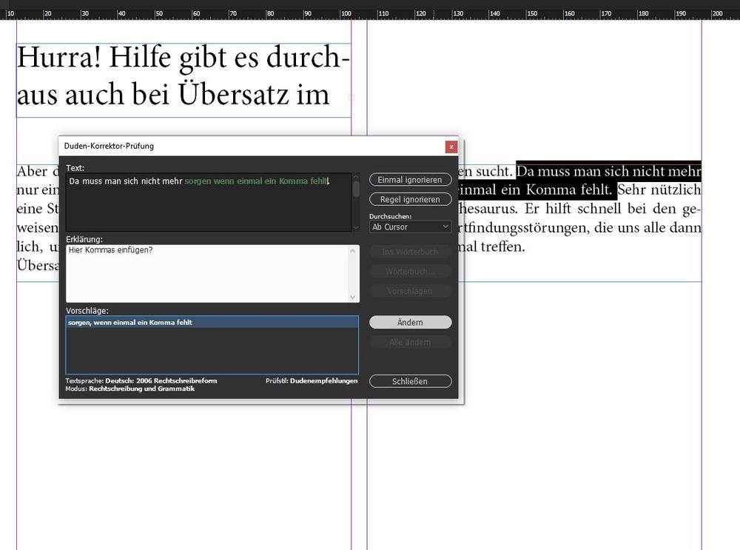This screenshot has height=550, width=740.
Task: Close the Duden-Korrektor-Prüfung dialog
Action: [451, 147]
